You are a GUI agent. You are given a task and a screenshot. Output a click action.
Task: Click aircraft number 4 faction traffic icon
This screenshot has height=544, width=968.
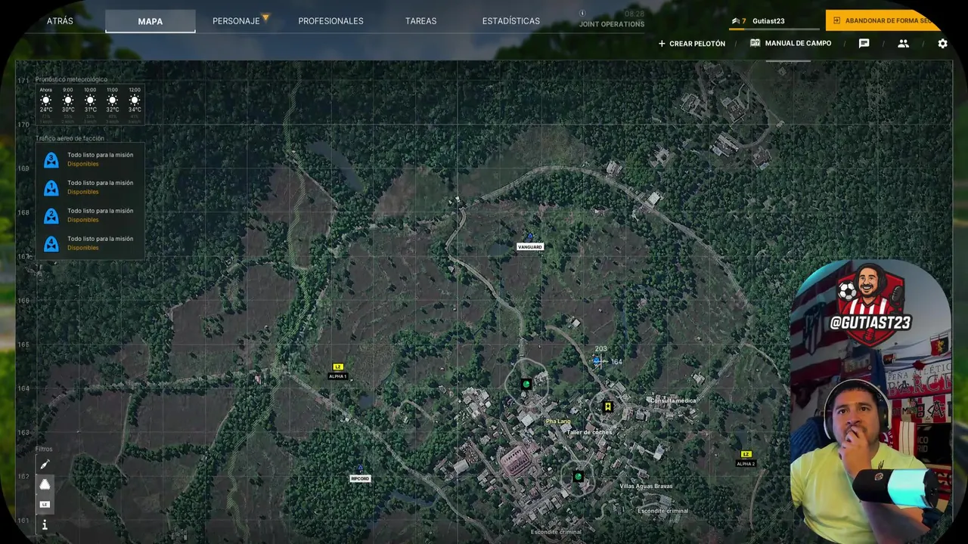51,243
